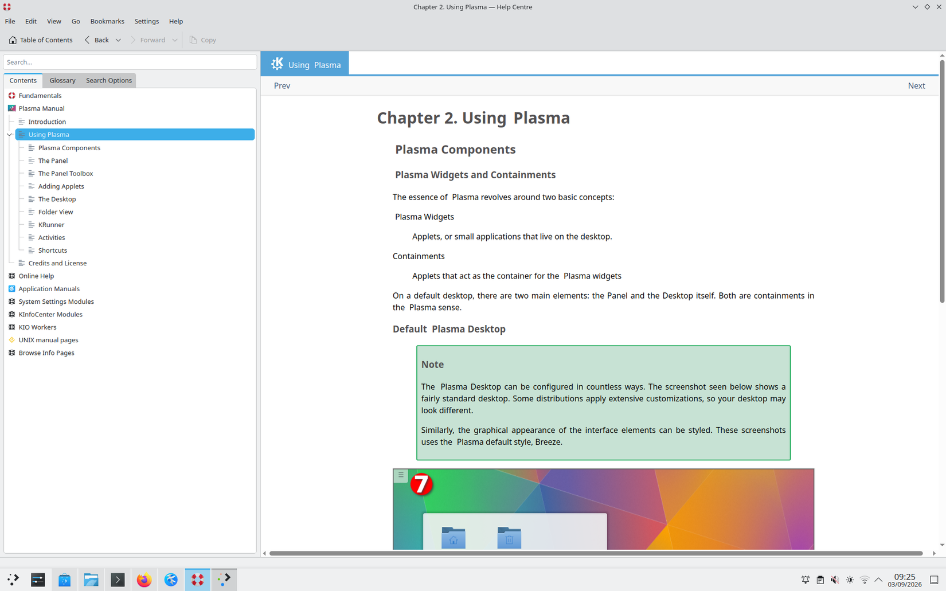Screen dimensions: 946x591
Task: Expand hidden system tray icons arrow
Action: click(x=878, y=580)
